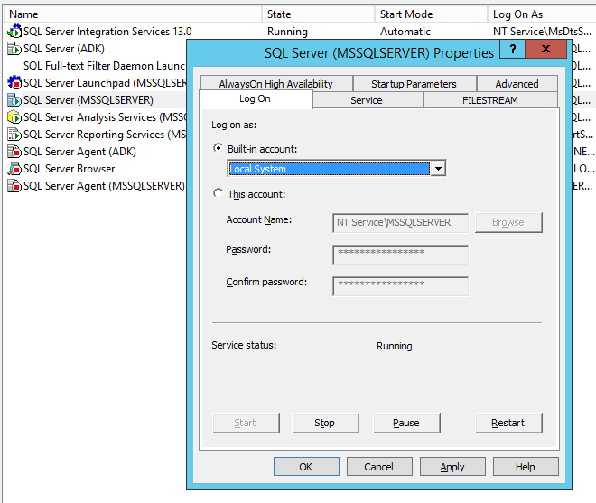Select the Log On tab
596x503 pixels.
(x=255, y=98)
